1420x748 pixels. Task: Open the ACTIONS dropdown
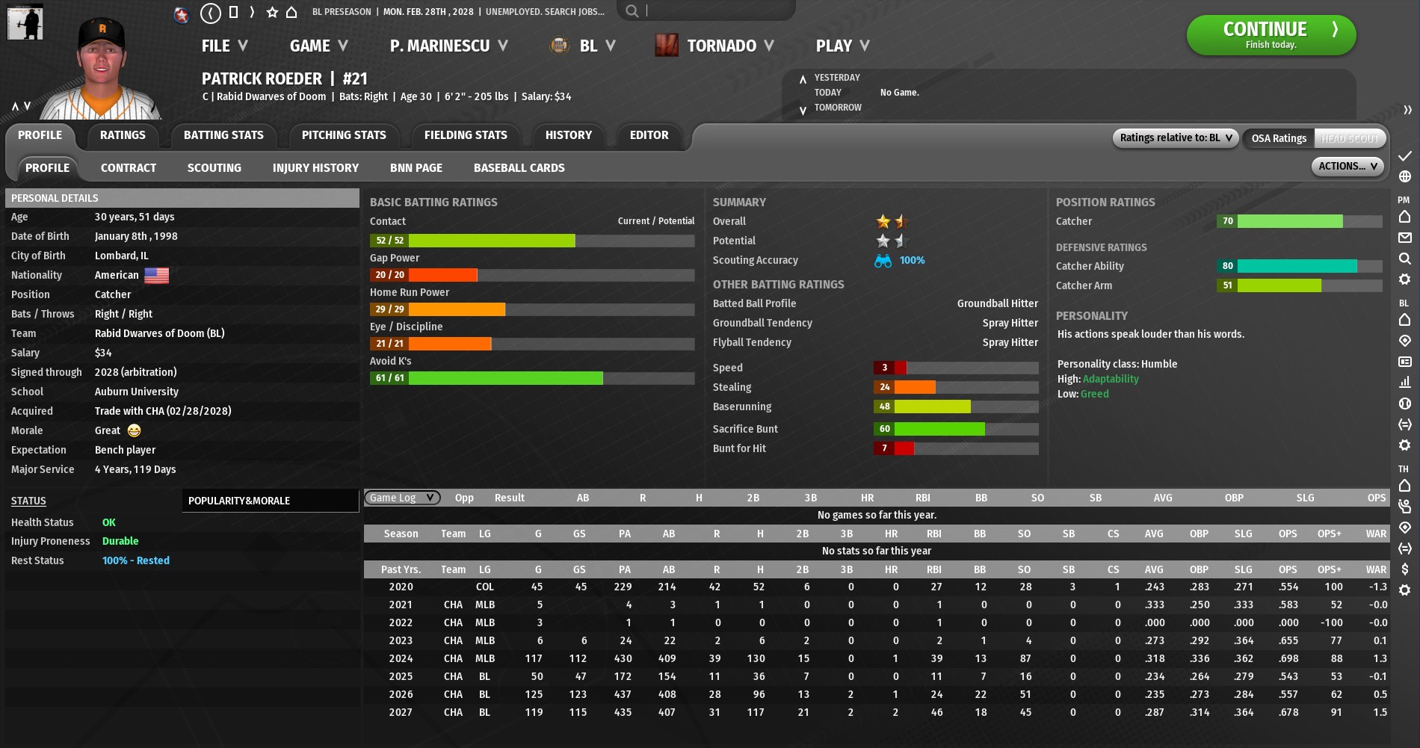click(1348, 167)
